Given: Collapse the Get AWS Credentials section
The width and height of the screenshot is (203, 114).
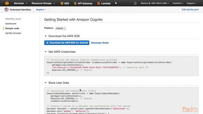Looking at the screenshot, I should 46,52.
